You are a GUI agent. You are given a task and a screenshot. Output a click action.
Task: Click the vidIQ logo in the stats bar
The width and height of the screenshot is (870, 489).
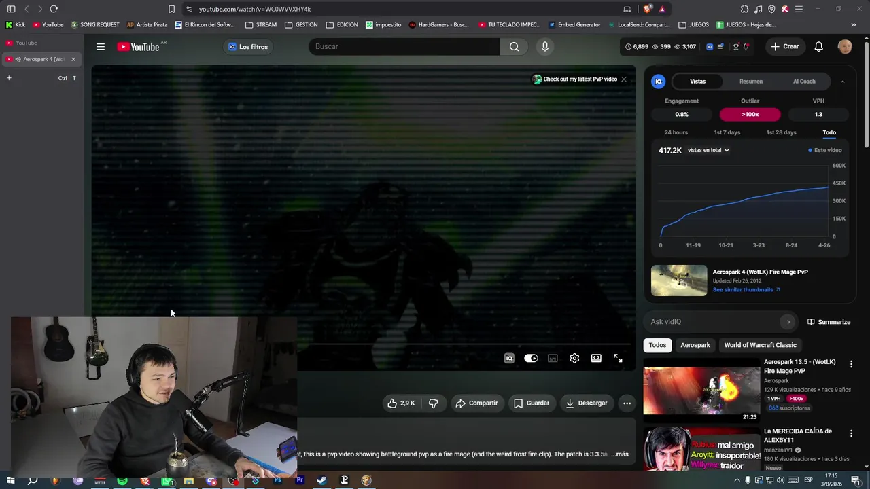click(710, 47)
